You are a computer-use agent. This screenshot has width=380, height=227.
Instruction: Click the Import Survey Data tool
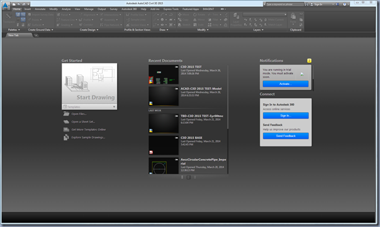[40, 14]
